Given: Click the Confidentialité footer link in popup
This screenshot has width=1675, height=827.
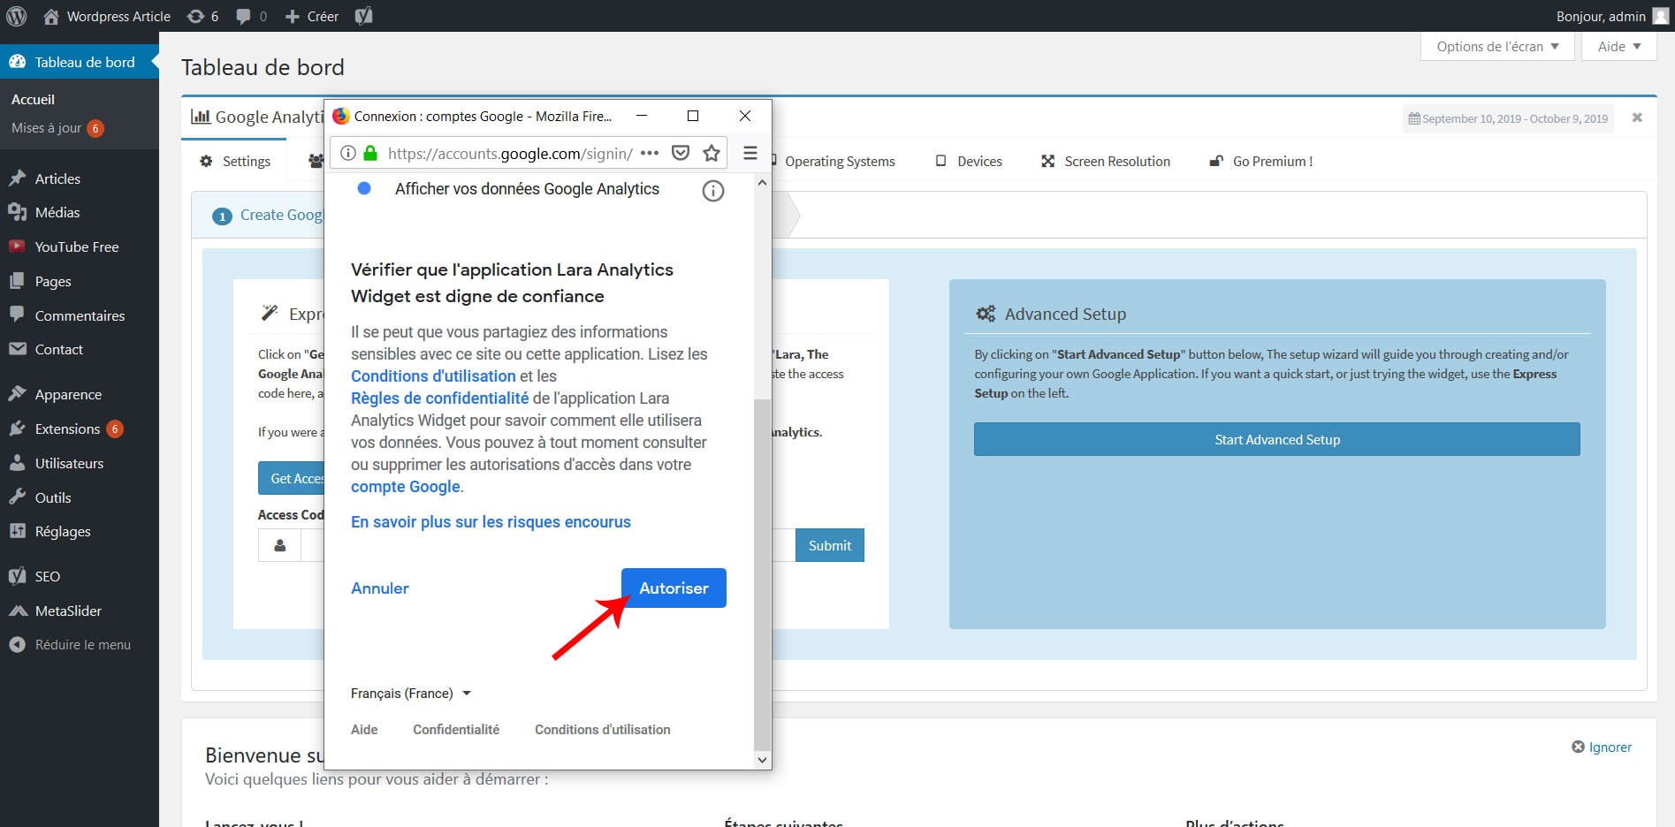Looking at the screenshot, I should coord(456,730).
